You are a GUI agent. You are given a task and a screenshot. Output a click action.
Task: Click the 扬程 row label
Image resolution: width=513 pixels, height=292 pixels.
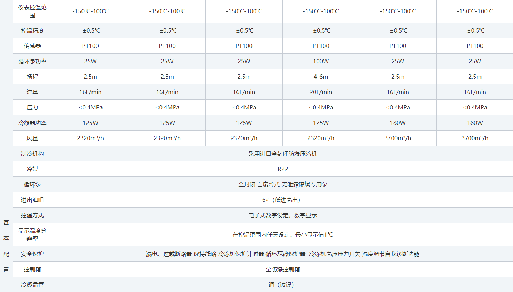coord(32,77)
